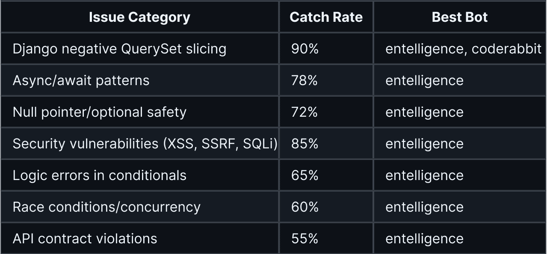Select the Race conditions/concurrency cell
Viewport: 547px width, 254px height.
coord(106,207)
